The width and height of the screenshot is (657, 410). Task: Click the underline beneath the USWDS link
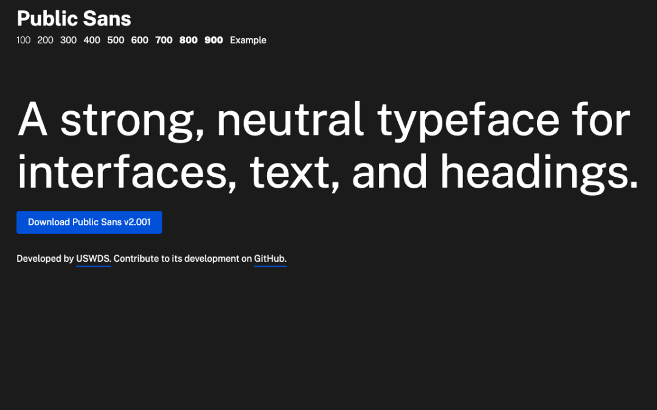[93, 265]
